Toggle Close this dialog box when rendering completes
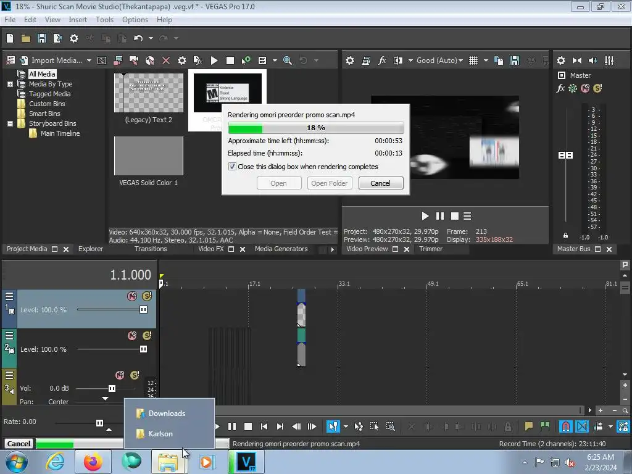Screen dimensions: 632x474 pos(232,167)
